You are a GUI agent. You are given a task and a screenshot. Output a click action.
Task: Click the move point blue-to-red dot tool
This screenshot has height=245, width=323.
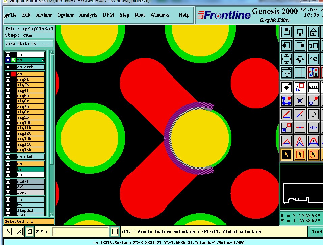point(313,101)
